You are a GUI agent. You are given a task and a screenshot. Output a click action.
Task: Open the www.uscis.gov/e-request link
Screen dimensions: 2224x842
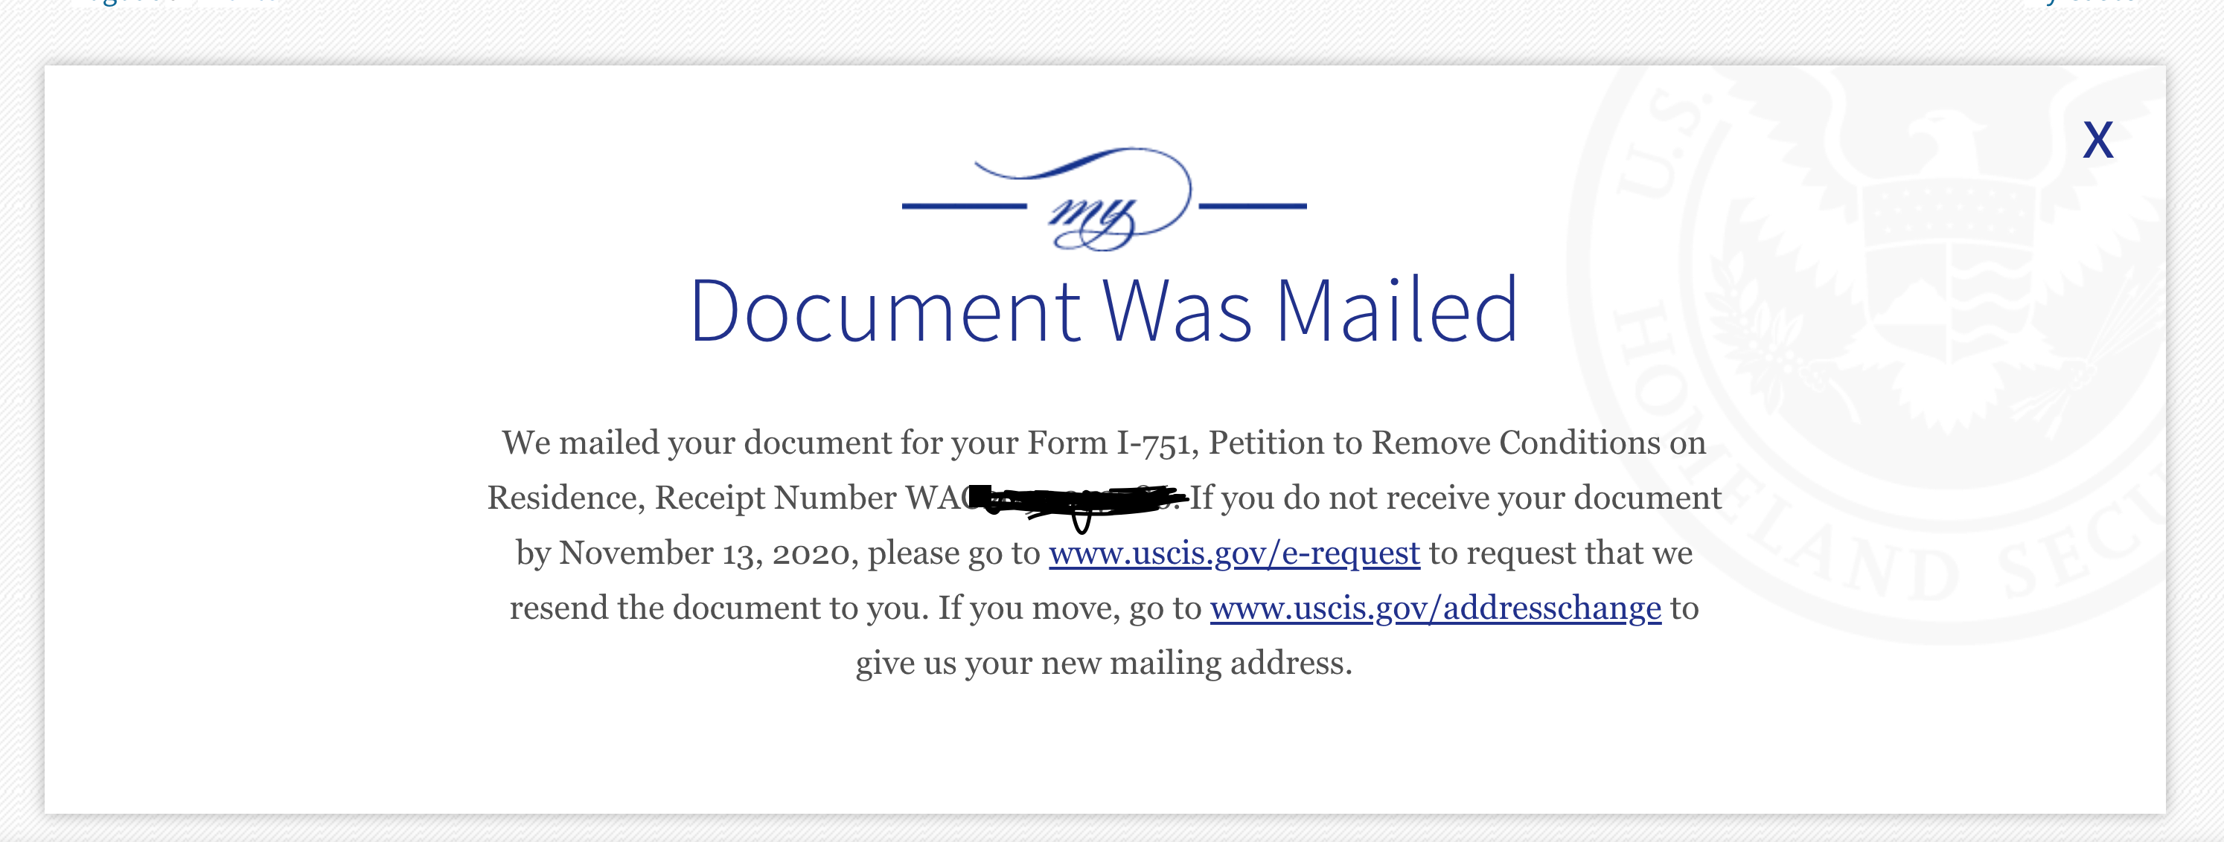1235,553
